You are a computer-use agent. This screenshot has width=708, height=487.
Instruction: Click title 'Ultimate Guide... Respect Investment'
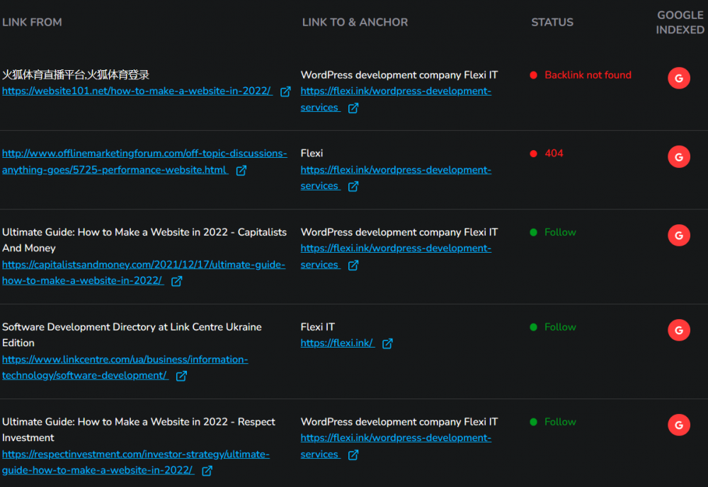pyautogui.click(x=139, y=430)
